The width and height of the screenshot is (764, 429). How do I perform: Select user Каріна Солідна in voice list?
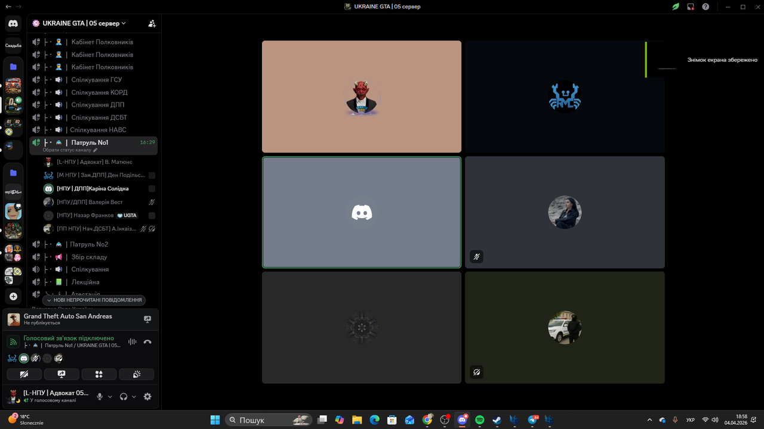point(99,188)
